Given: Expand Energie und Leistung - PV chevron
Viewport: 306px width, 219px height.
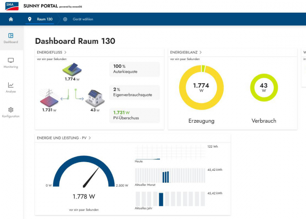Looking at the screenshot, I should coord(90,138).
